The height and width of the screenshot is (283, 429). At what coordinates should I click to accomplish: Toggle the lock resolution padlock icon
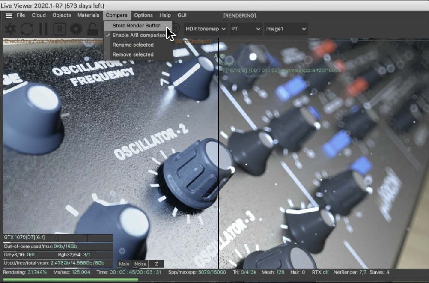coord(92,29)
